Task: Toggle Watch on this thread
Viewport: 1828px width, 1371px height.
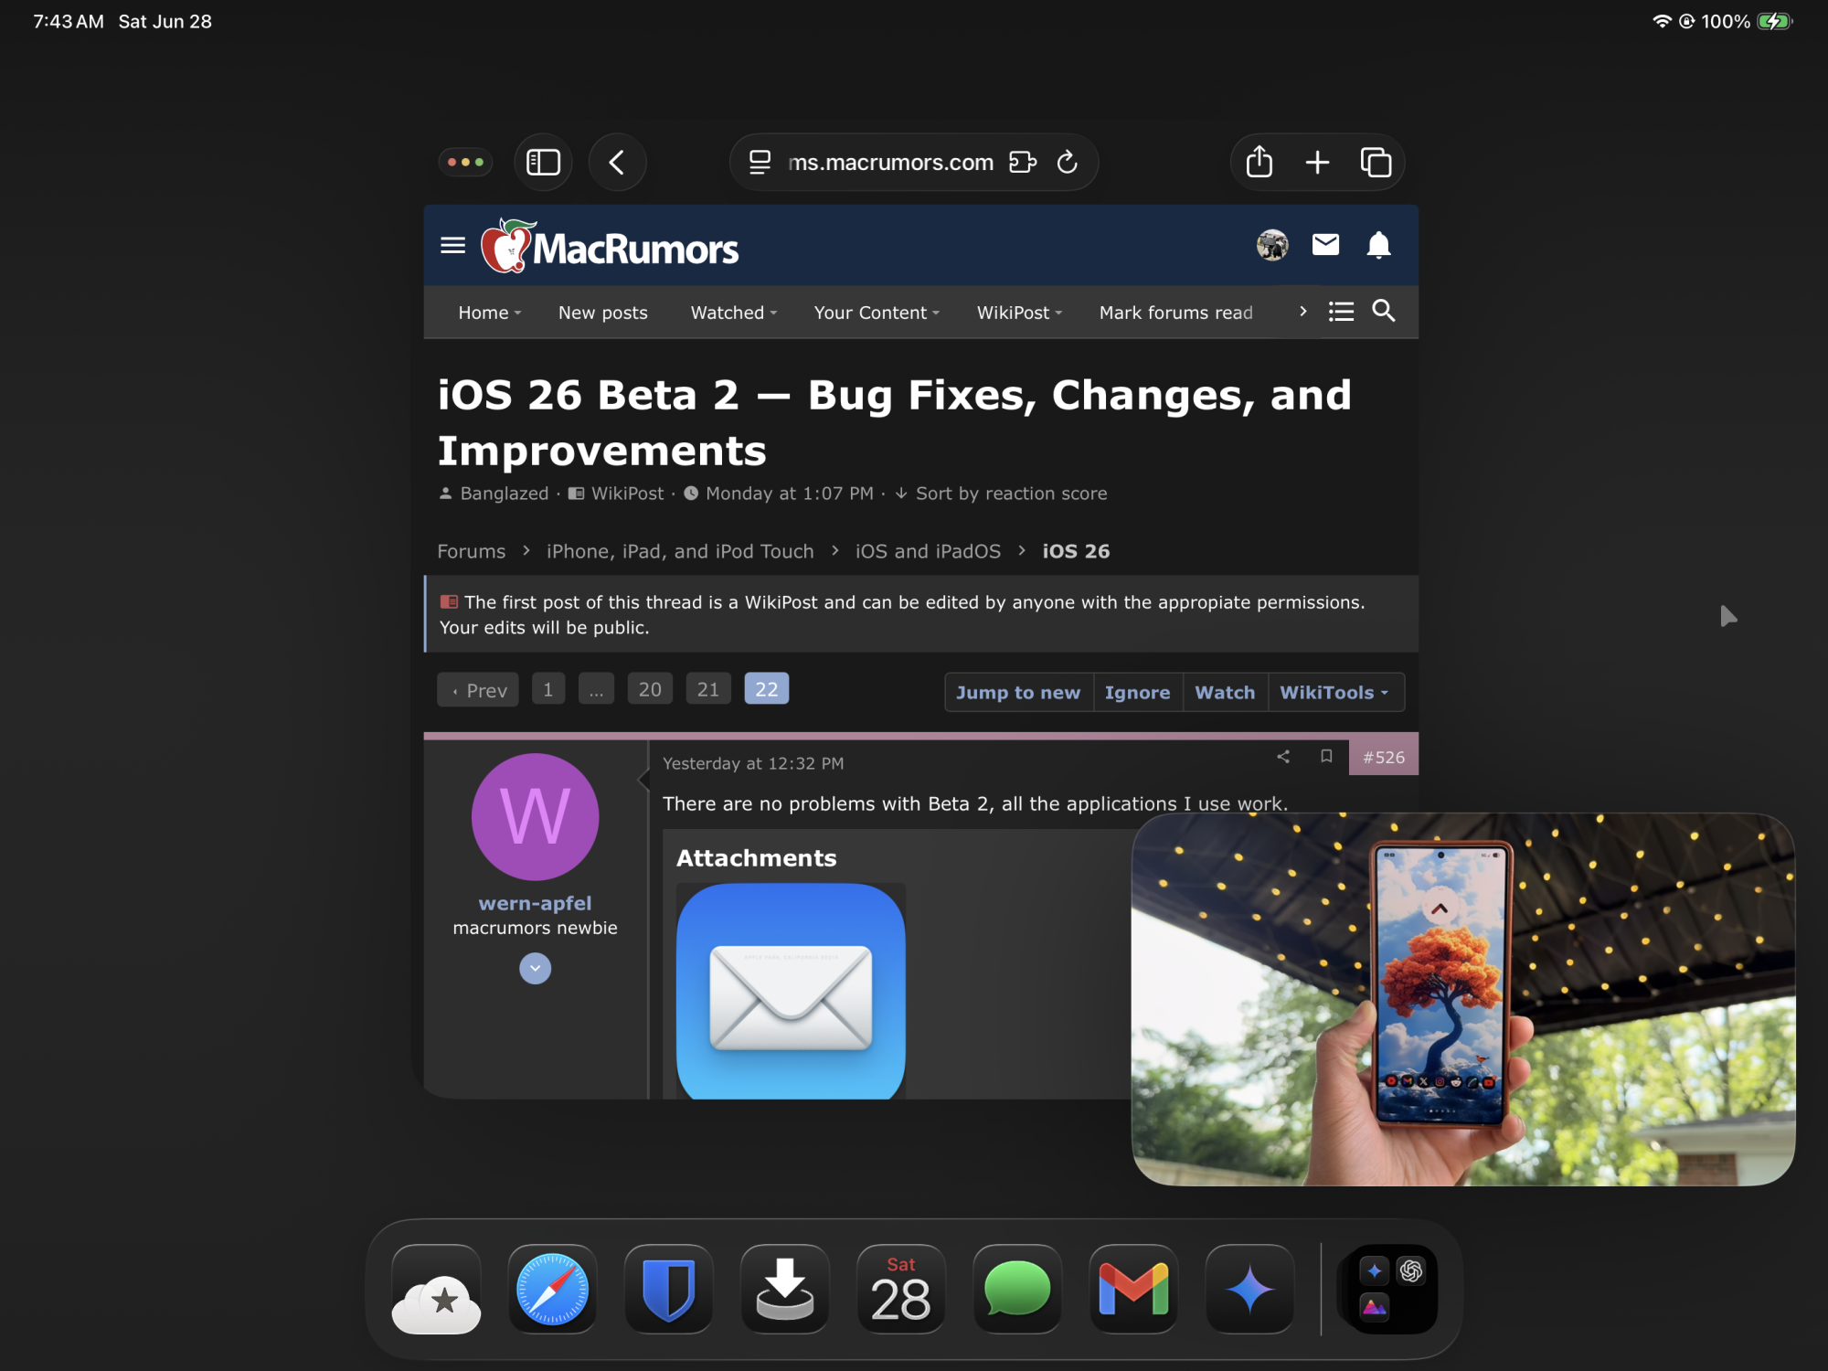Action: click(x=1225, y=693)
